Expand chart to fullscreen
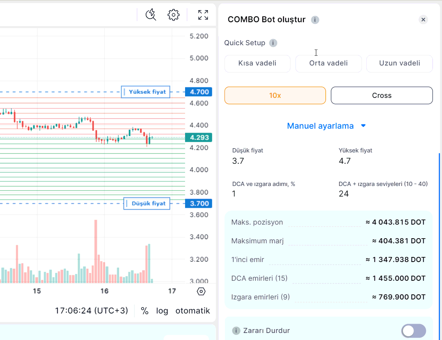Screen dimensions: 442x340 pyautogui.click(x=203, y=15)
